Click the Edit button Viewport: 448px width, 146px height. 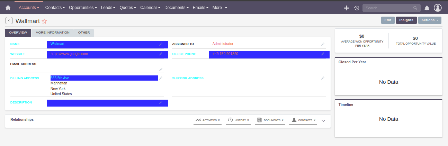(388, 20)
